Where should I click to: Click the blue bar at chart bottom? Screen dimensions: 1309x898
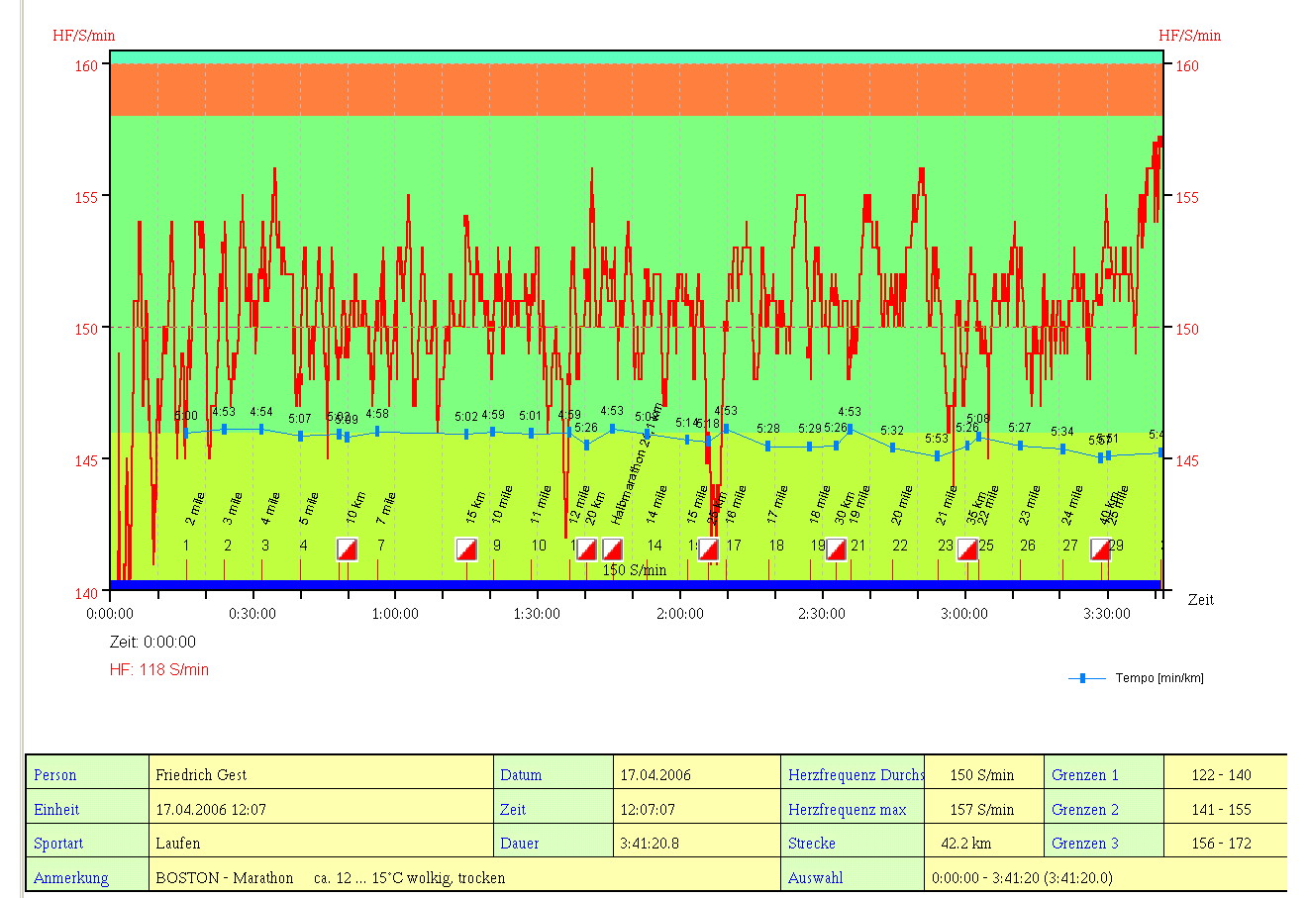pos(634,585)
